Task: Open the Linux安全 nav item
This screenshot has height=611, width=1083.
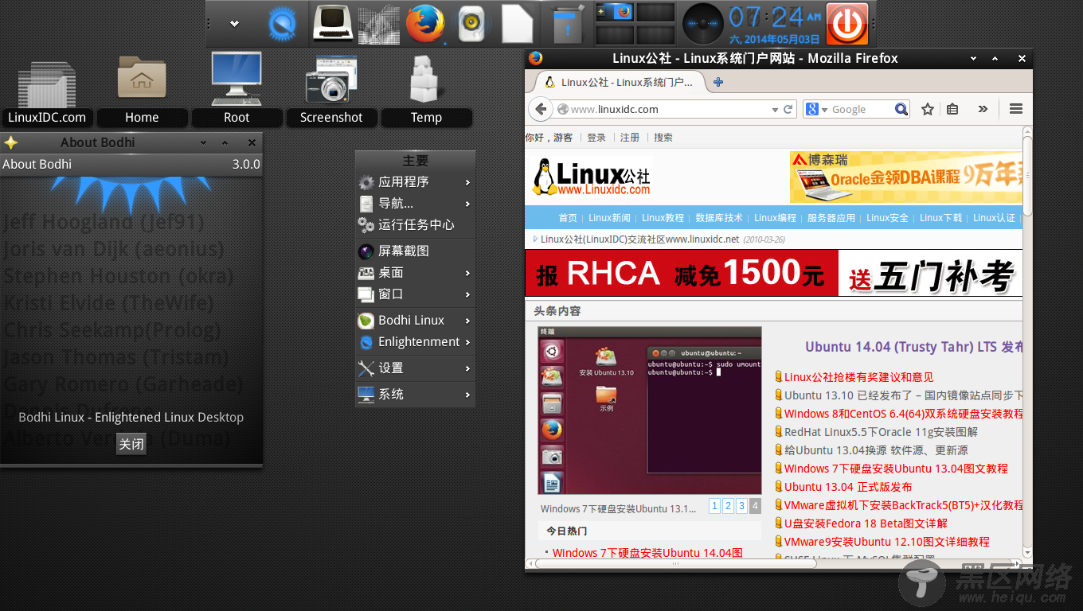Action: point(887,218)
